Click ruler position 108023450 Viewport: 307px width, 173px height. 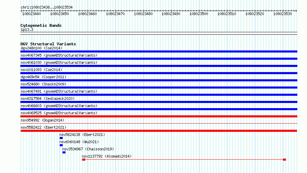point(60,14)
